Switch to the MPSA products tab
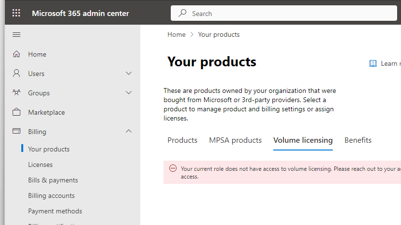The image size is (401, 225). [235, 140]
